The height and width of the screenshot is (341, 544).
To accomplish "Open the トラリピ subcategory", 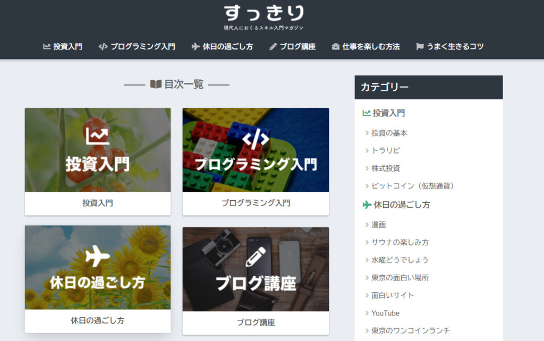I will pyautogui.click(x=386, y=150).
